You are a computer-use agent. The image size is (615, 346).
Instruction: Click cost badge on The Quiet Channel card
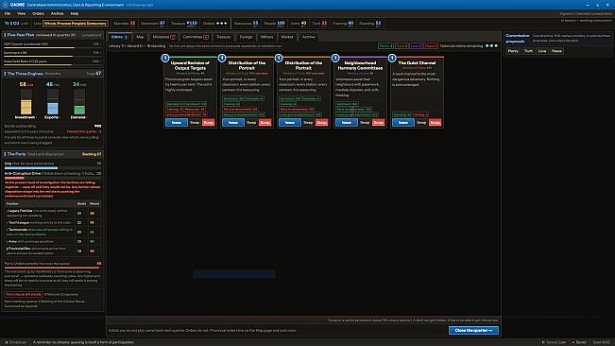coord(392,58)
